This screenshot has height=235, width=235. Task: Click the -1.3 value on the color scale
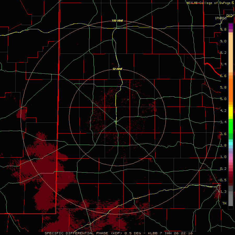point(222,192)
